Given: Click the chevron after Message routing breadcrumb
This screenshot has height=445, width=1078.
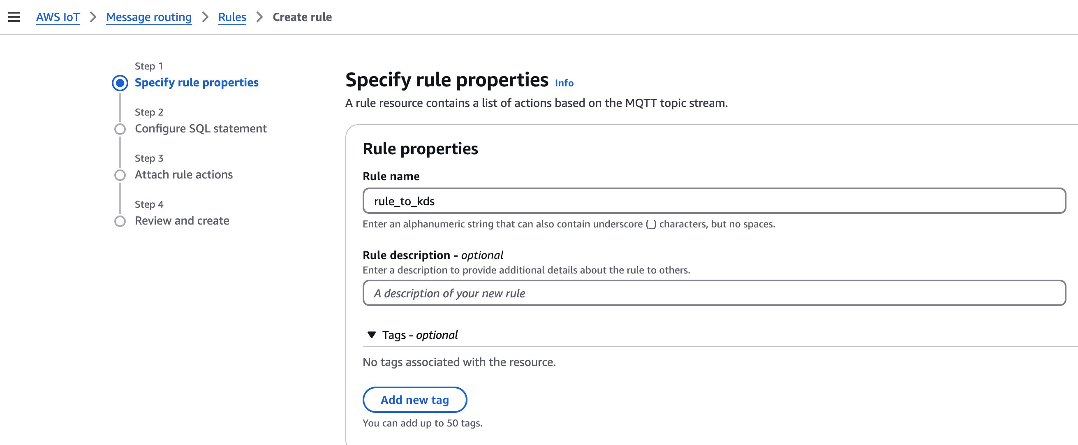Looking at the screenshot, I should pyautogui.click(x=205, y=17).
